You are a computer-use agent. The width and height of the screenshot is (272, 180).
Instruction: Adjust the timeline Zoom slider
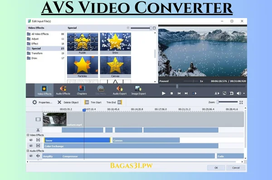click(228, 102)
